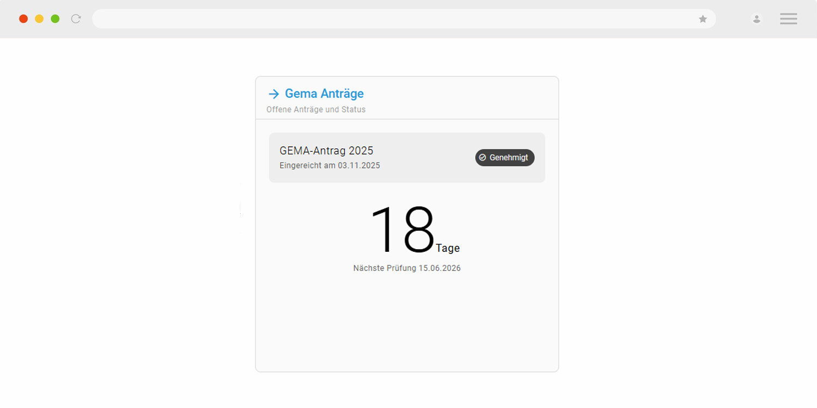The image size is (817, 408).
Task: Open the user profile icon
Action: [757, 19]
